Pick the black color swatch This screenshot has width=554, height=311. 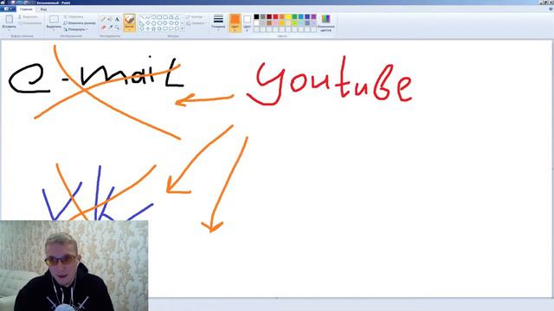(256, 17)
